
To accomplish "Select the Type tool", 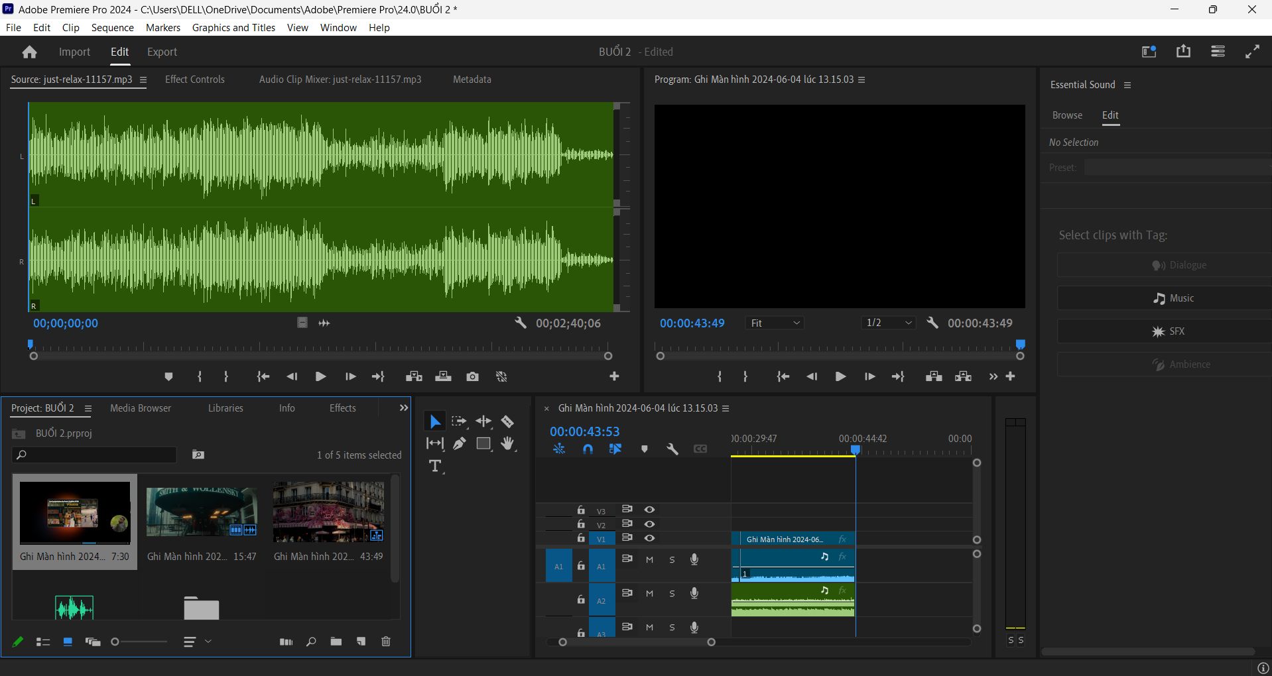I will point(435,466).
